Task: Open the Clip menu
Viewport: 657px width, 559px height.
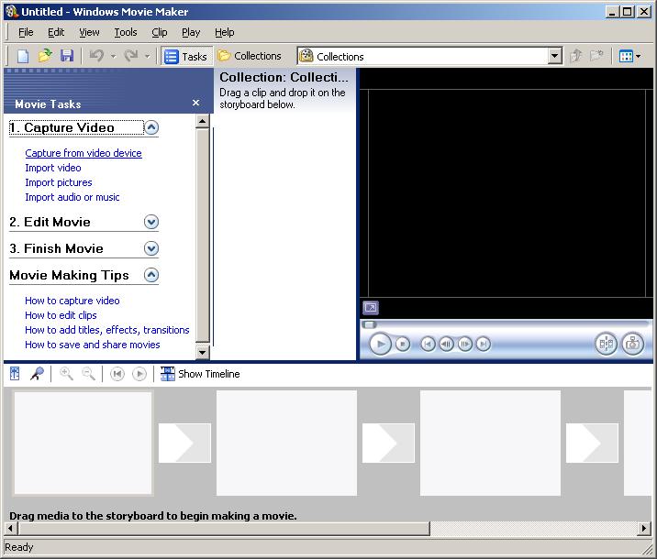Action: [x=160, y=32]
